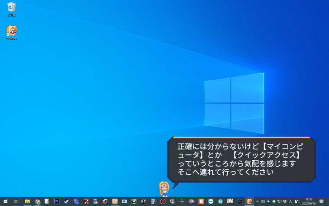
Task: Select the running Outcore taskbar icon
Action: click(249, 201)
